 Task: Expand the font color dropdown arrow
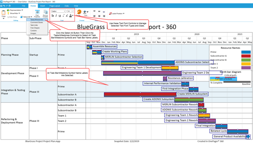[73, 15]
